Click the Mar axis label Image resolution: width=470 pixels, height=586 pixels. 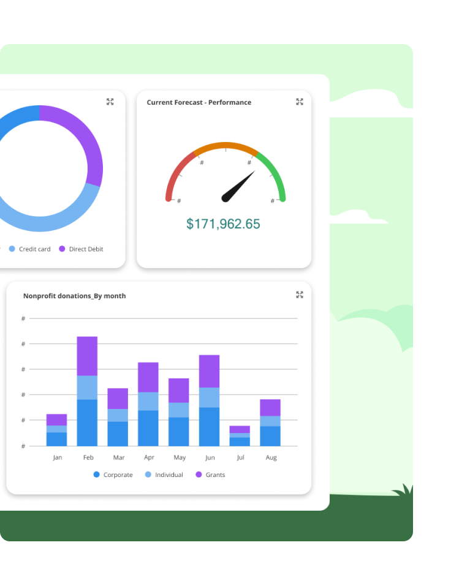point(119,457)
